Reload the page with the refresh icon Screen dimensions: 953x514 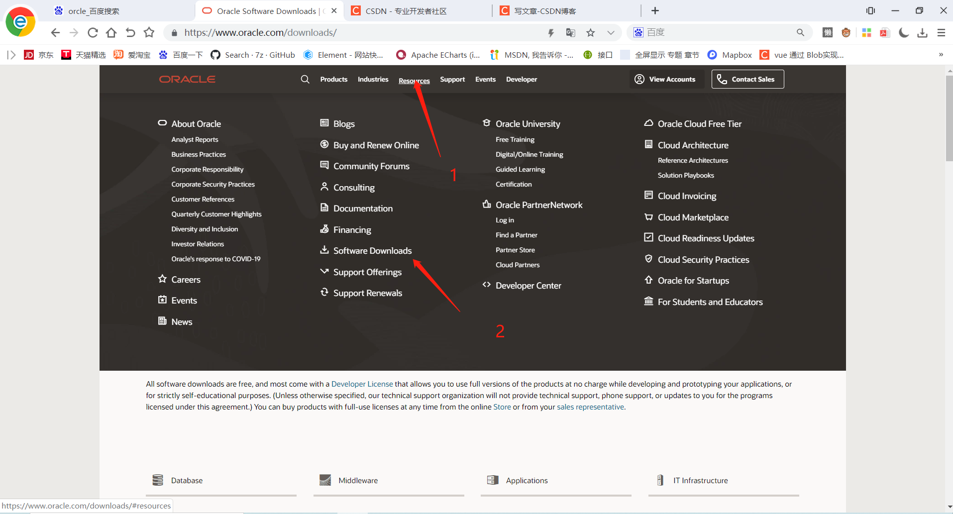(x=93, y=32)
